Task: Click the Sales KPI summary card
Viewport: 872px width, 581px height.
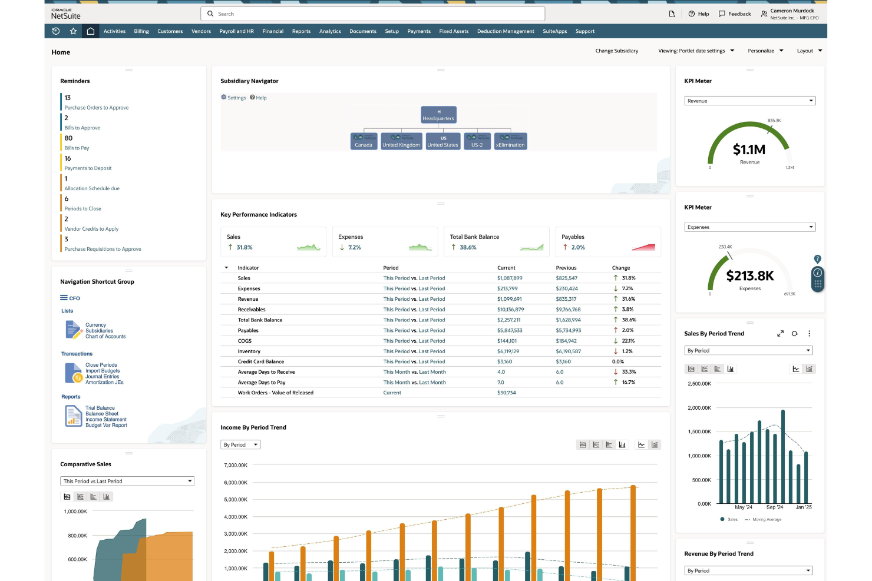Action: (x=273, y=242)
